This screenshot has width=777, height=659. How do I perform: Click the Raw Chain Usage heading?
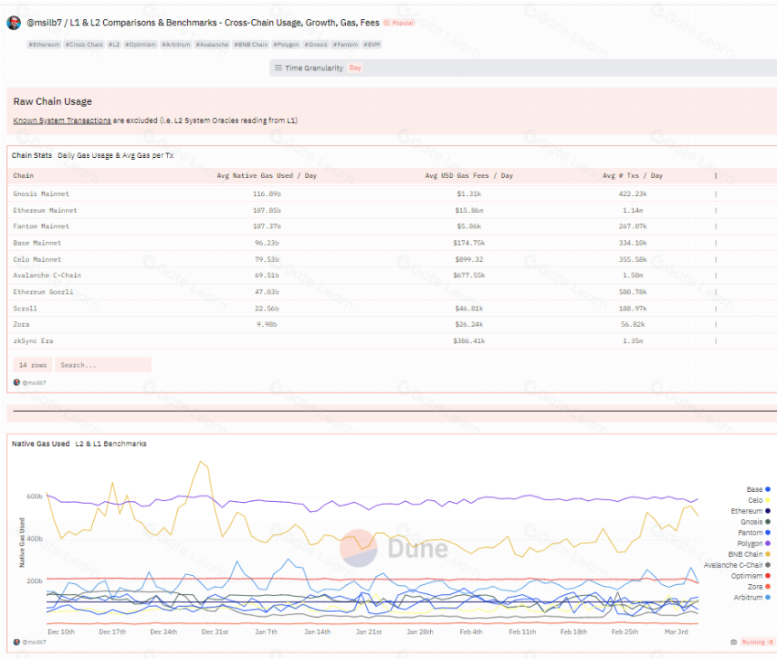point(52,101)
